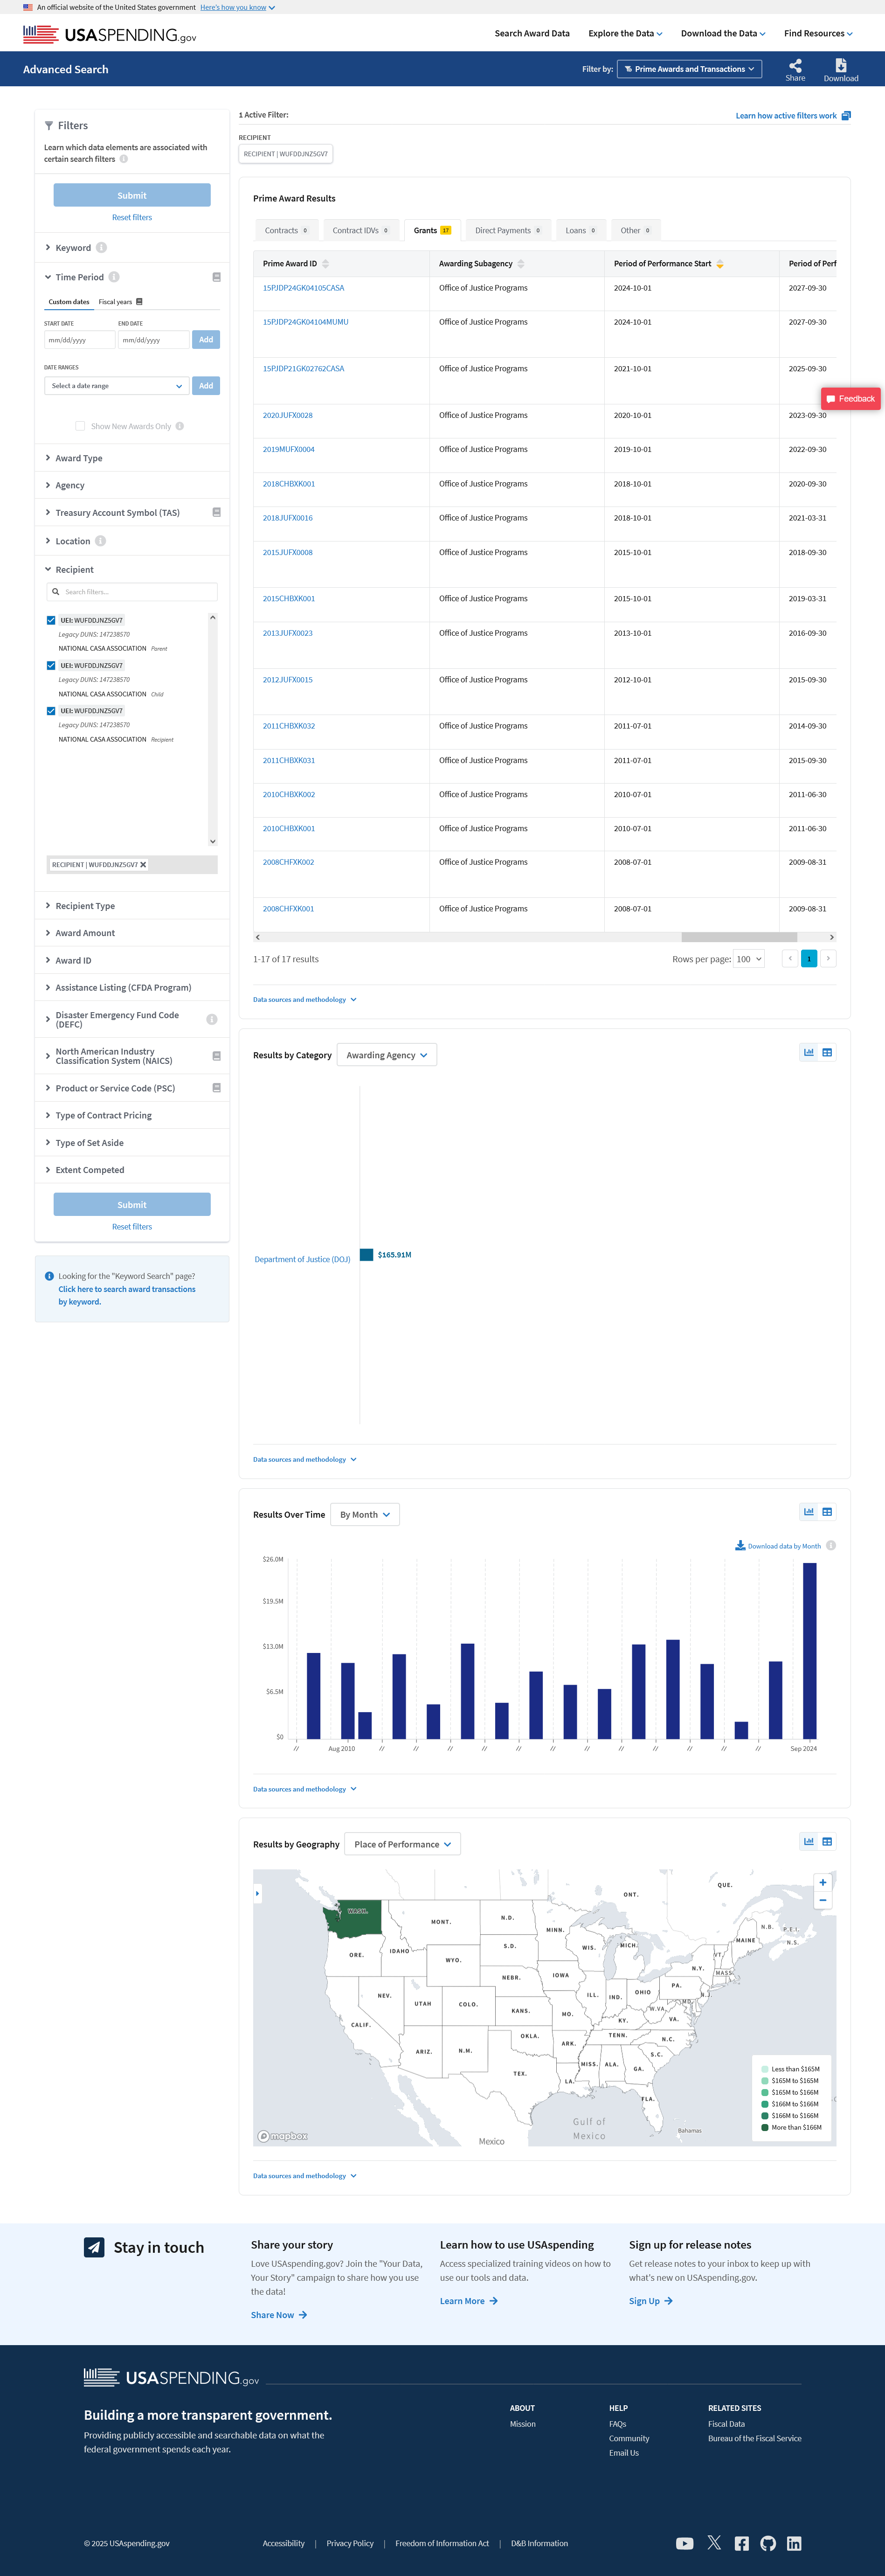Viewport: 885px width, 2576px height.
Task: Open Awarding Agency category dropdown
Action: coord(387,1055)
